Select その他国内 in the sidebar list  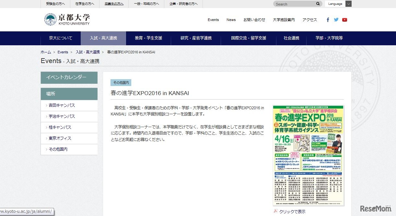coord(69,149)
